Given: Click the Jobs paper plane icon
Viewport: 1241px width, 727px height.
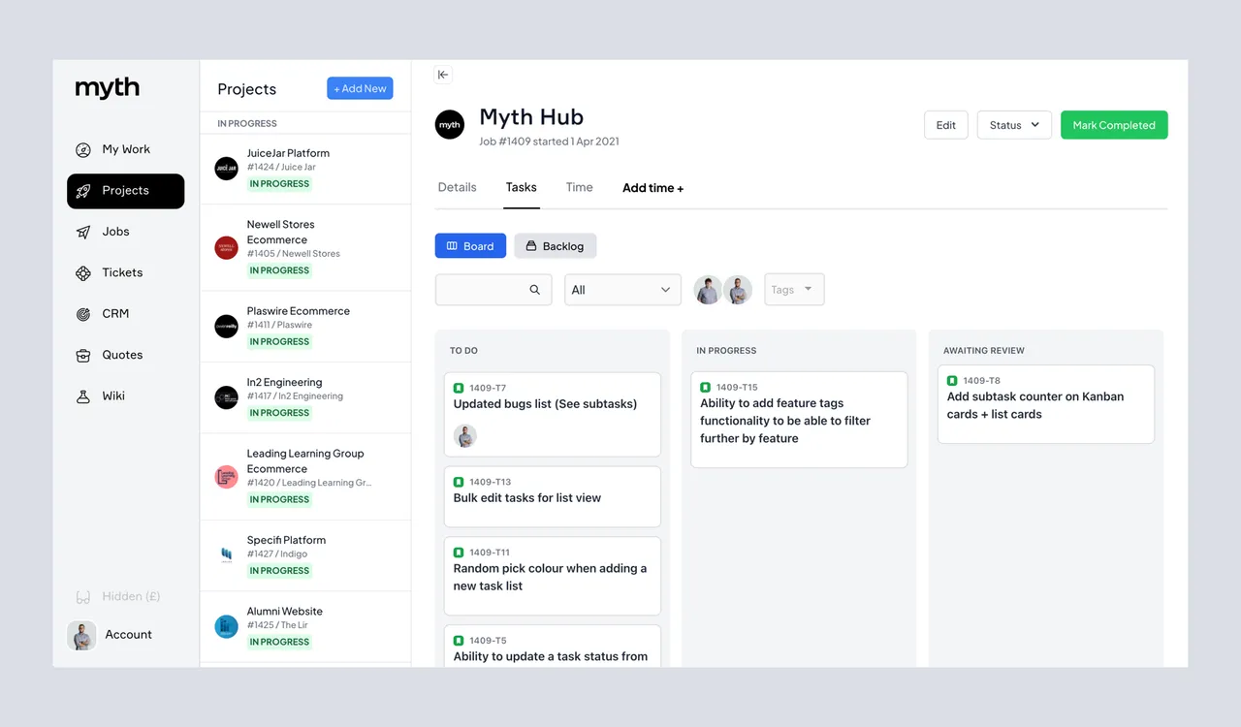Looking at the screenshot, I should 83,232.
